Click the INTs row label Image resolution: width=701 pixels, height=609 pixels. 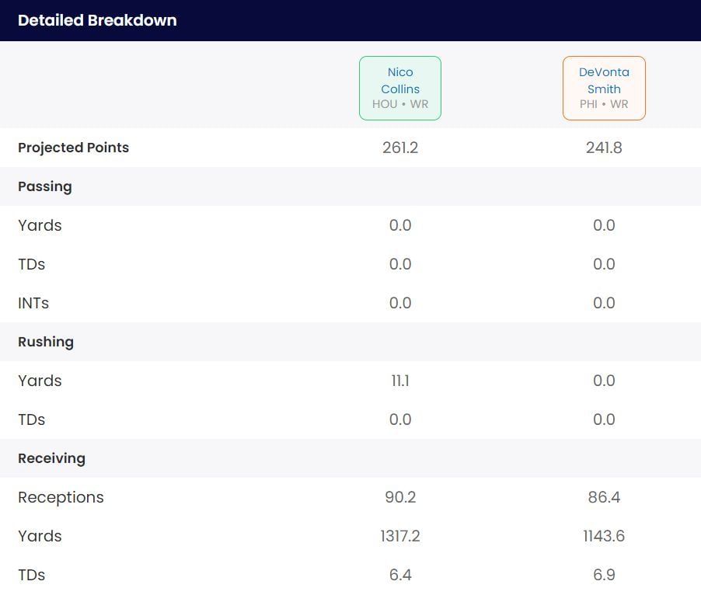33,303
